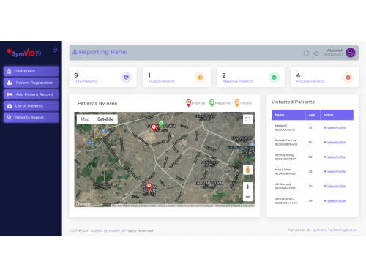
Task: Click the Patient Registration user-plus icon
Action: pyautogui.click(x=10, y=83)
